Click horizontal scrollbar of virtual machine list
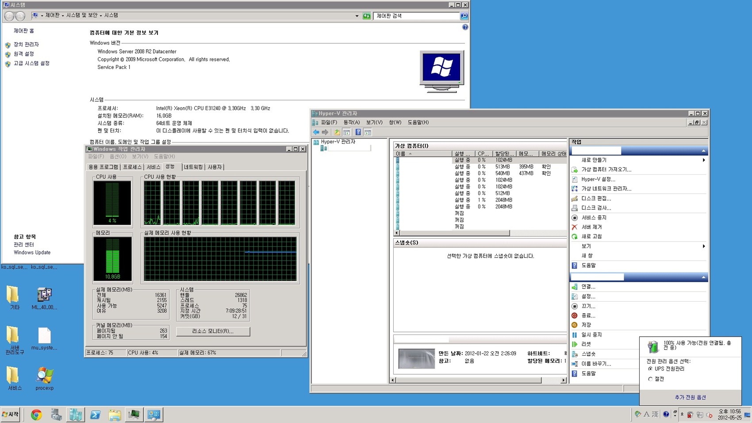Screen dimensions: 752x423 [x=454, y=233]
